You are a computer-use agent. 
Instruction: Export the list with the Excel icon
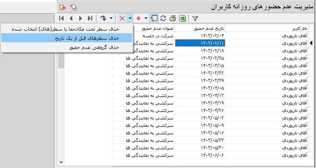(x=181, y=18)
